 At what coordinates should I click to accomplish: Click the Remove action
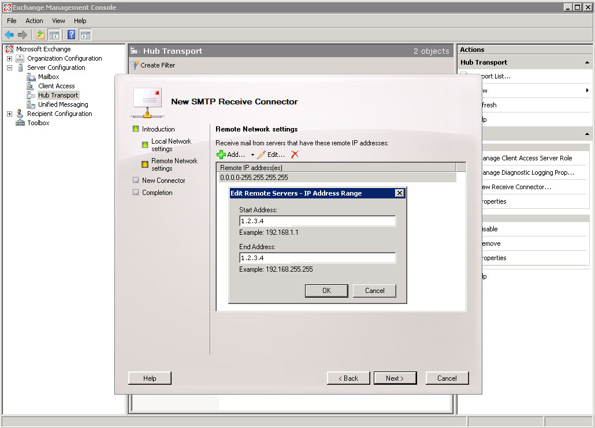[x=491, y=243]
